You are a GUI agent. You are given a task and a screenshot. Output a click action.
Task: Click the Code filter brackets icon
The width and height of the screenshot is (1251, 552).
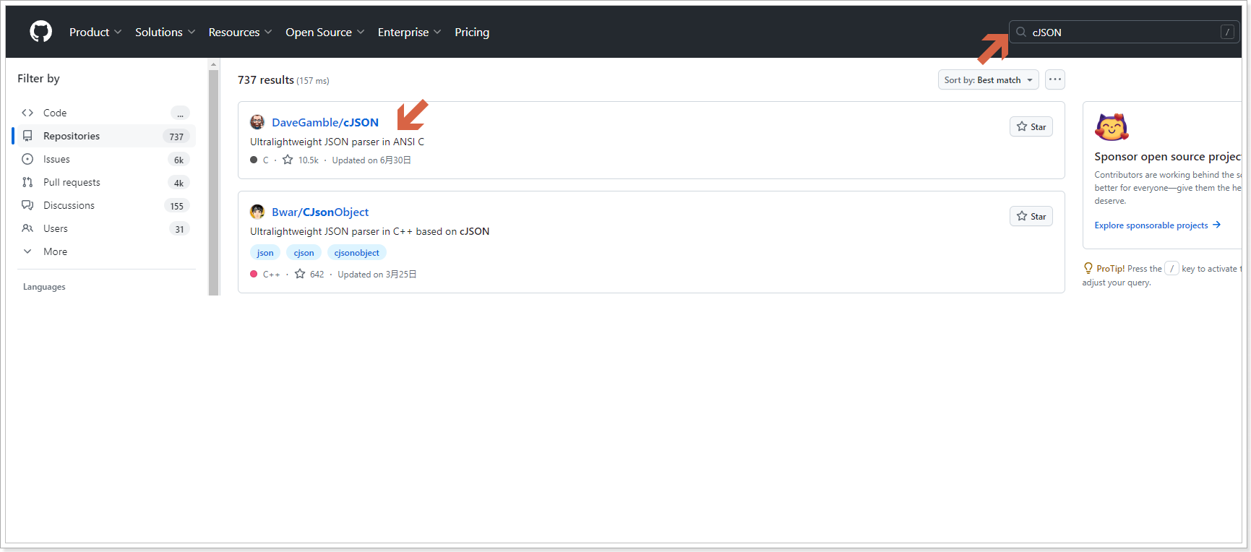point(27,113)
